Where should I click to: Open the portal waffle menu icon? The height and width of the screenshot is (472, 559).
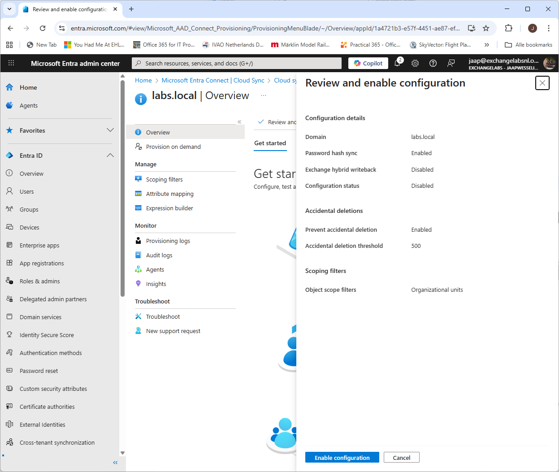coord(11,63)
